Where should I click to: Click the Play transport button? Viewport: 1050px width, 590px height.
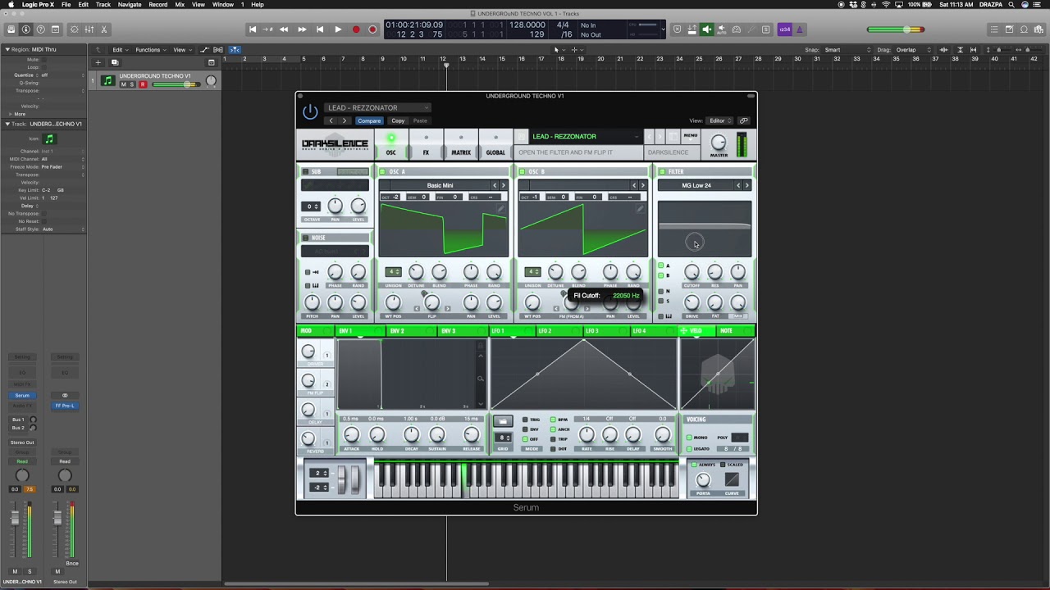coord(337,29)
